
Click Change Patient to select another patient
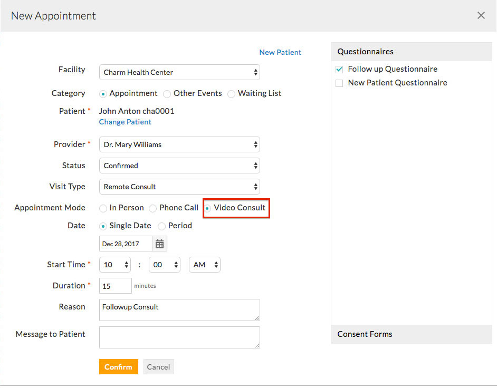point(125,122)
